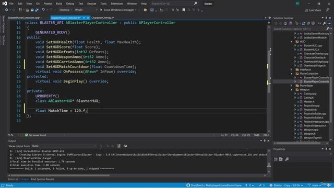Toggle Preview Selected Items icon
The height and width of the screenshot is (188, 334).
[329, 23]
